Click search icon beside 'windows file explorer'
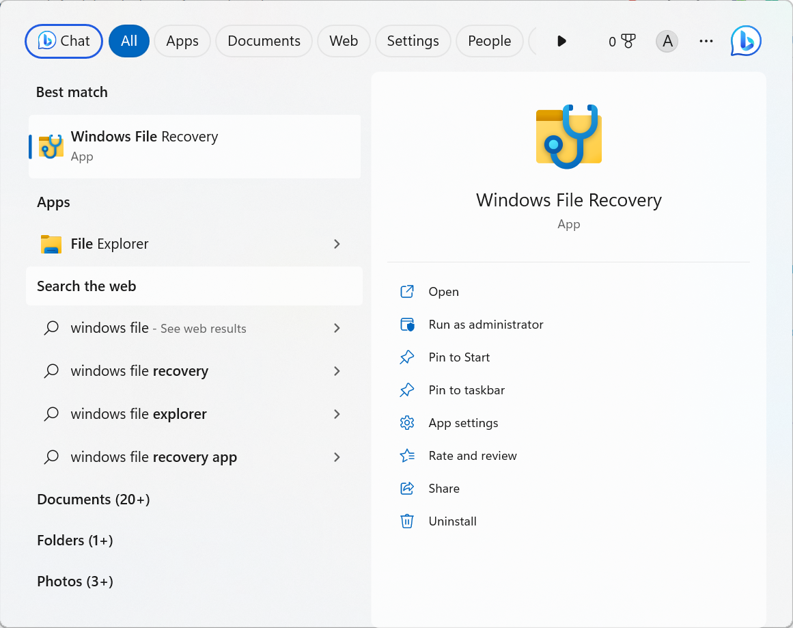The height and width of the screenshot is (628, 793). [51, 414]
